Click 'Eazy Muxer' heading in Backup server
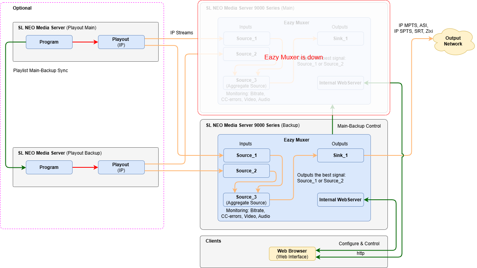Screen dimensions: 477x268 (x=296, y=140)
